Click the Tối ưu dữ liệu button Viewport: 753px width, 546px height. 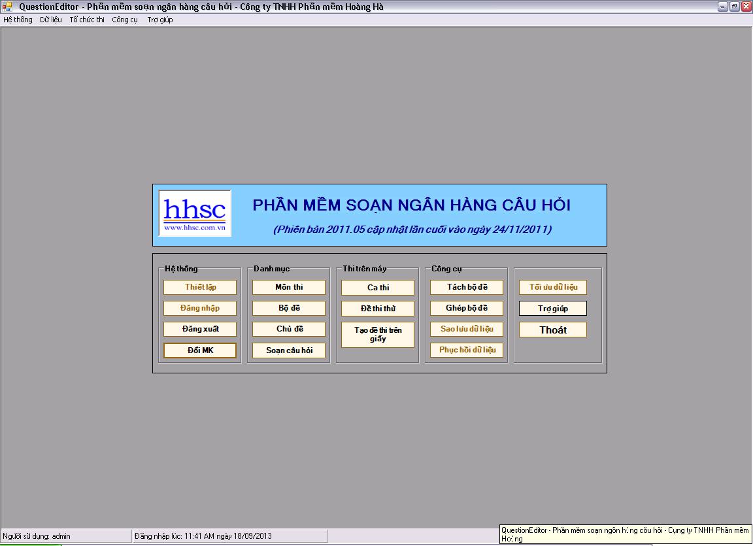553,287
